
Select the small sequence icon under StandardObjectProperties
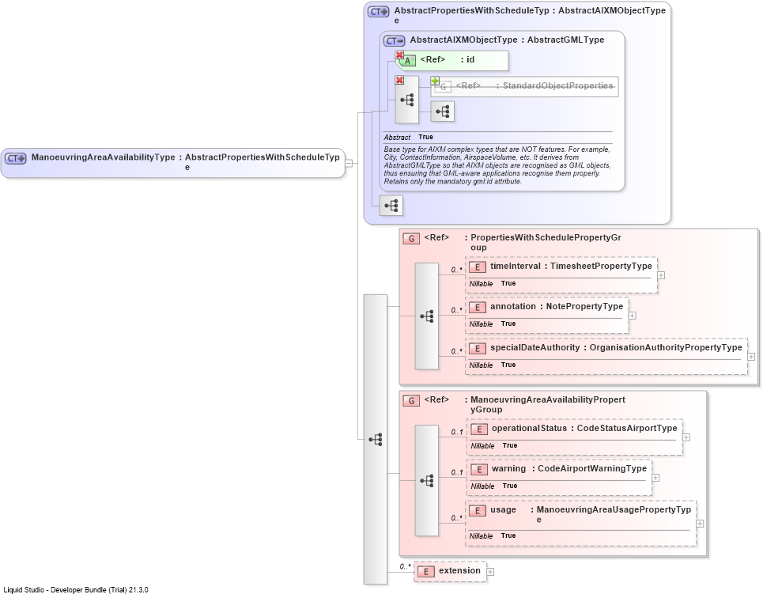443,112
